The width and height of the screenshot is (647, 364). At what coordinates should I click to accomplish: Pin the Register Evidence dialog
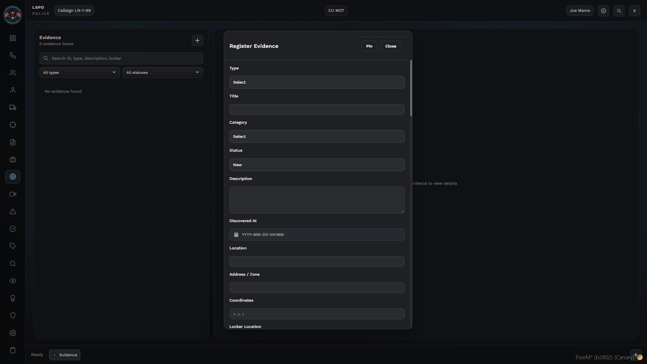369,46
